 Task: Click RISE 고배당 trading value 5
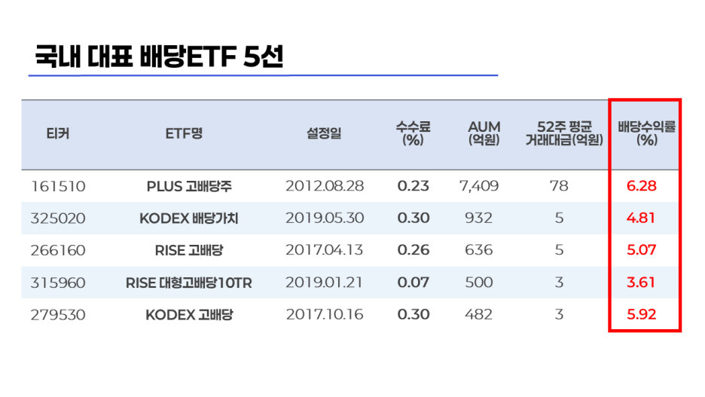559,250
